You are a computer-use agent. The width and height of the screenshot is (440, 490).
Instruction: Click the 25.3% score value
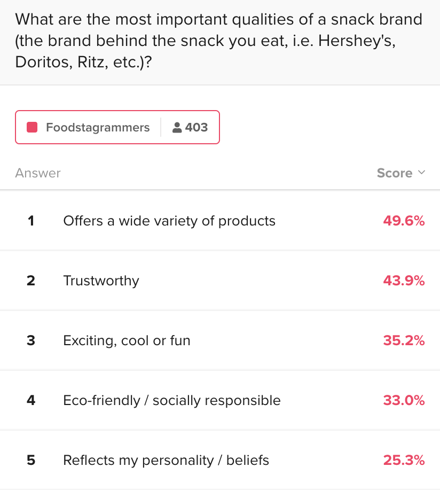pyautogui.click(x=404, y=460)
